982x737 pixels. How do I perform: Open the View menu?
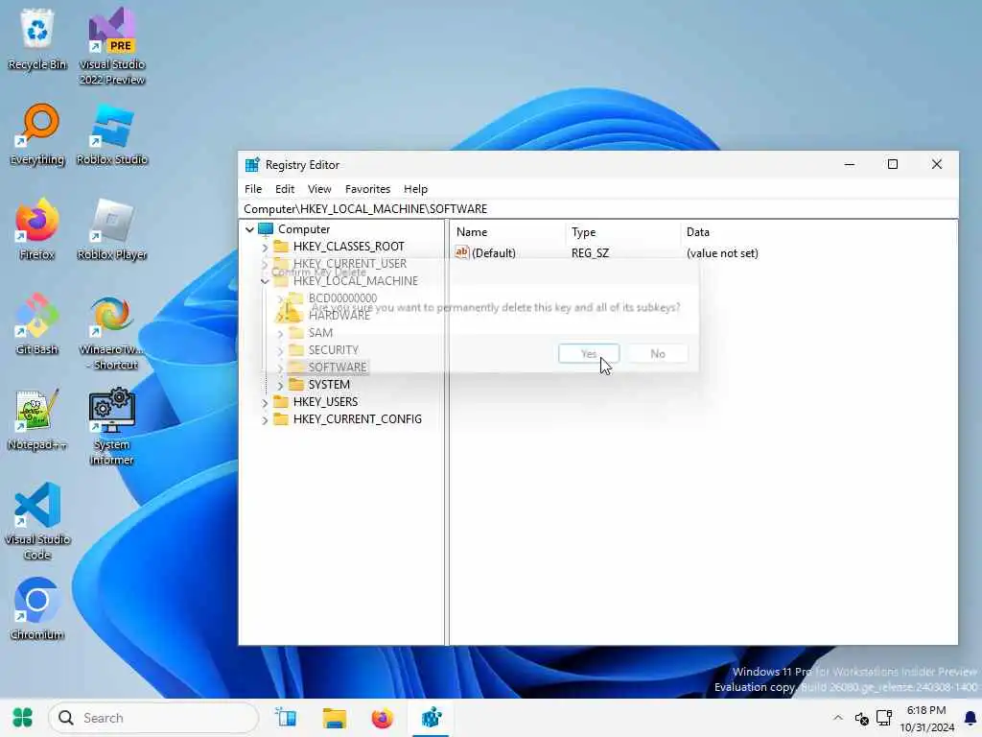coord(319,189)
